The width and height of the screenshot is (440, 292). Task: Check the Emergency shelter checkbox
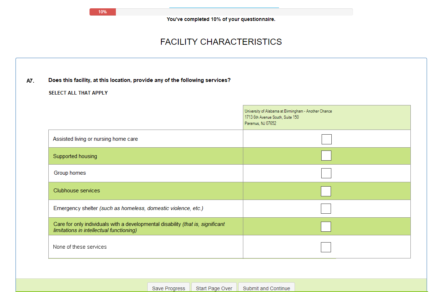326,209
